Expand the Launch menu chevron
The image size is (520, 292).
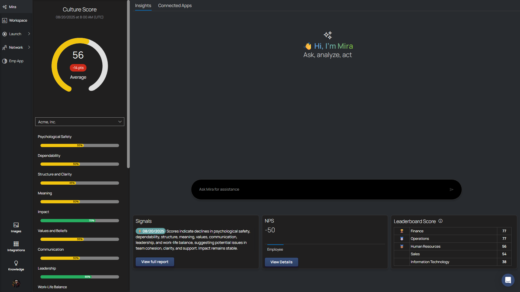click(29, 34)
